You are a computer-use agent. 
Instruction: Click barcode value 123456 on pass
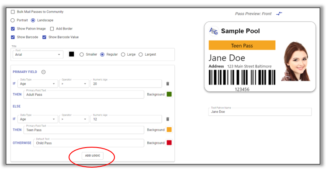point(242,89)
